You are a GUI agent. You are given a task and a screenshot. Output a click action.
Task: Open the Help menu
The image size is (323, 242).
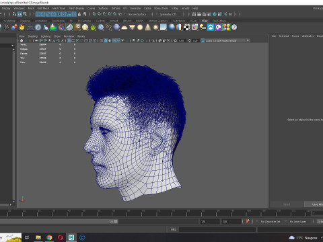pos(195,8)
